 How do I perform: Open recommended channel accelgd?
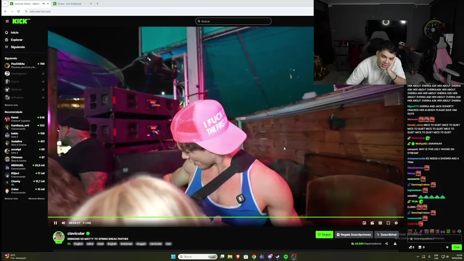pyautogui.click(x=24, y=151)
